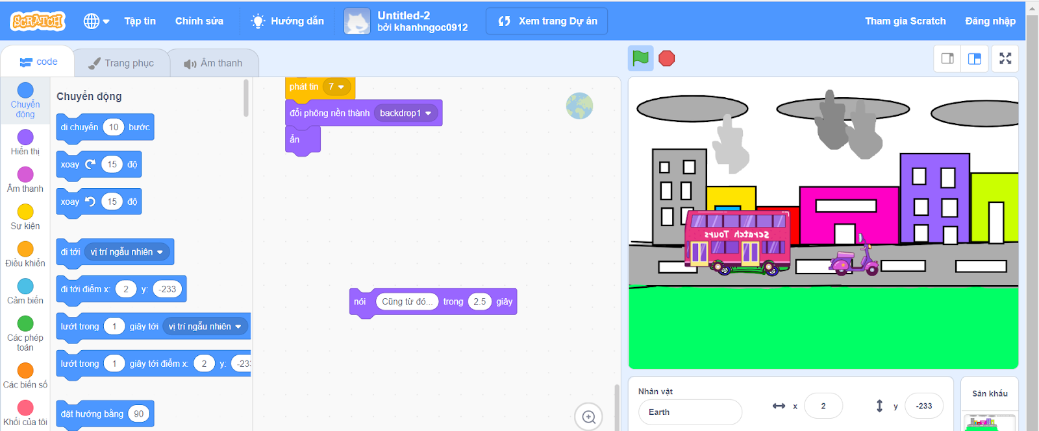Select Sự kiện block category
The height and width of the screenshot is (431, 1039).
25,217
